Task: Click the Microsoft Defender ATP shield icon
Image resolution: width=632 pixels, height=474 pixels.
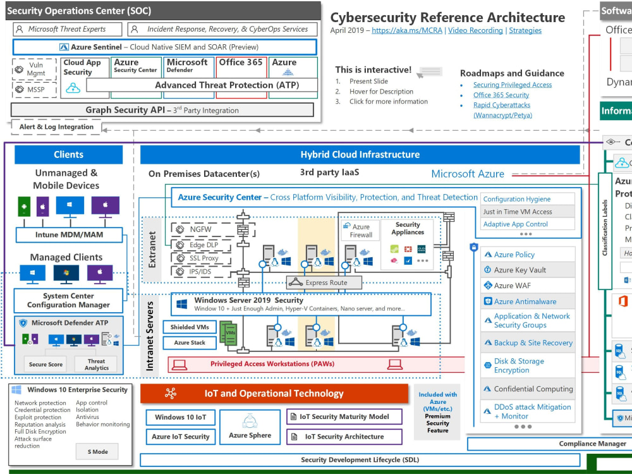Action: [x=23, y=323]
